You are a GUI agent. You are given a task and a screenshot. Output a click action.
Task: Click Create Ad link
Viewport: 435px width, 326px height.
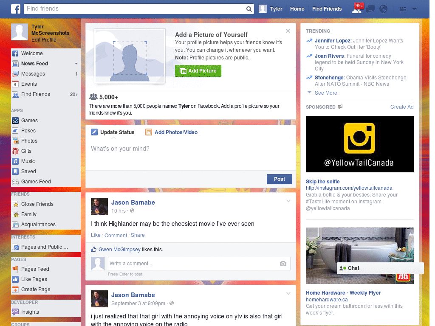402,107
